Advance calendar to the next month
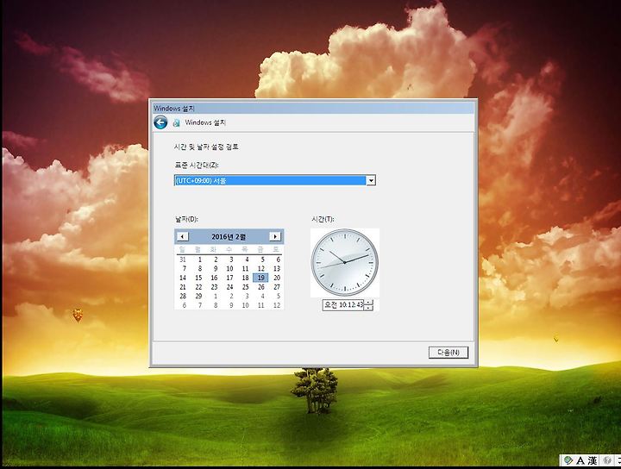621x469 pixels. (275, 237)
